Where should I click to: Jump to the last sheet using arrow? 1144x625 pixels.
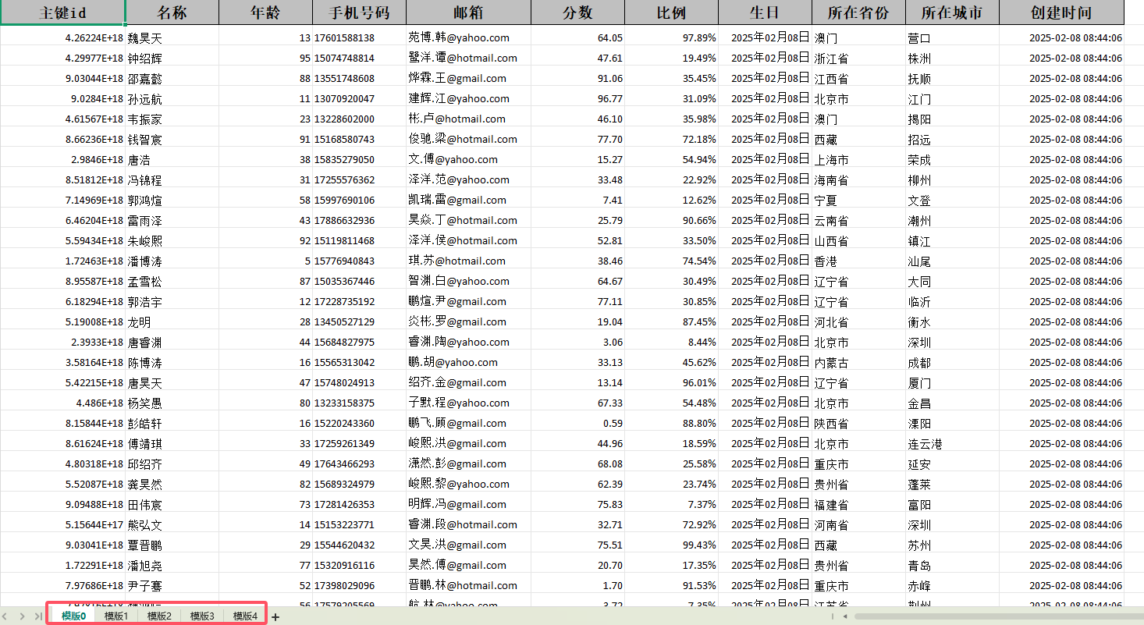[x=37, y=616]
